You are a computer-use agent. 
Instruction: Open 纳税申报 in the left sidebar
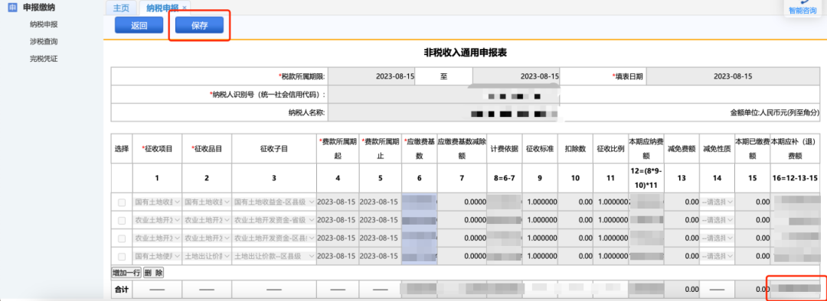(x=44, y=24)
